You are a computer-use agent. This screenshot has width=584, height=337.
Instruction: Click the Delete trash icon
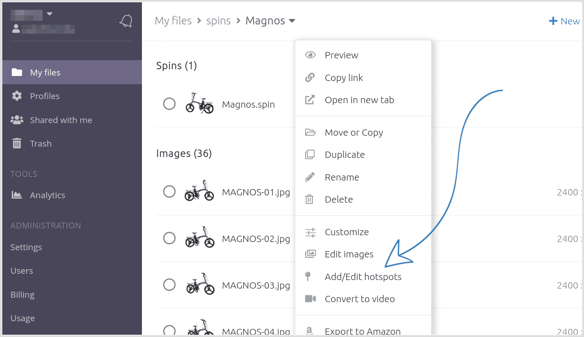click(311, 199)
